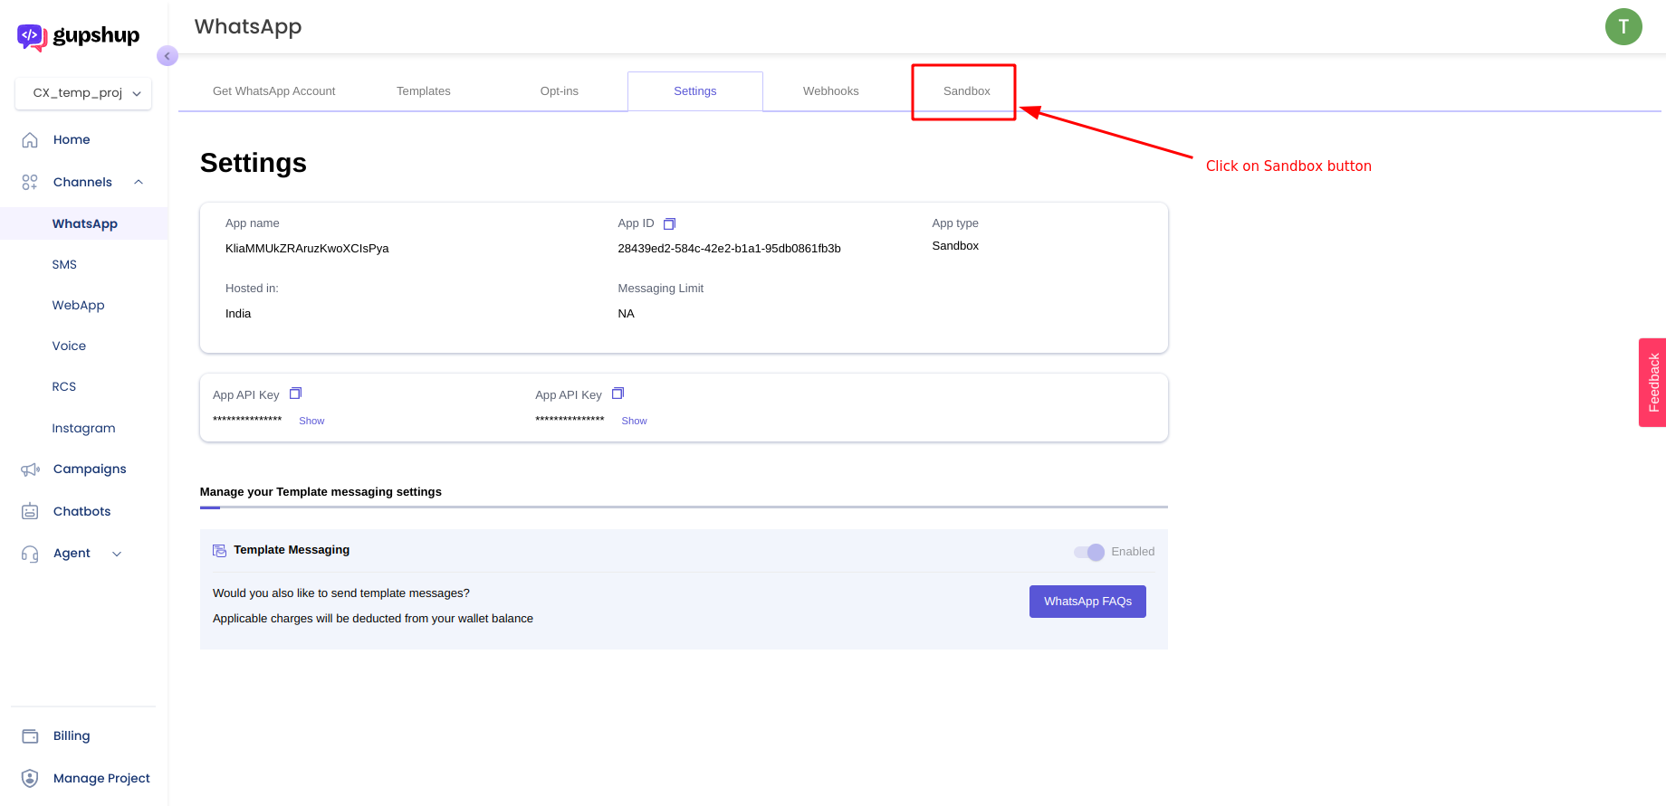Screen dimensions: 1666x806
Task: Open Chatbots in sidebar
Action: pos(81,511)
